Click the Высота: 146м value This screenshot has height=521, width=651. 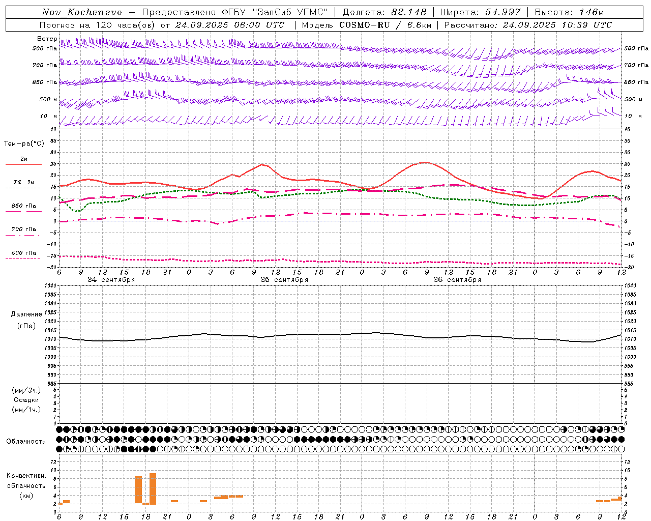[569, 12]
